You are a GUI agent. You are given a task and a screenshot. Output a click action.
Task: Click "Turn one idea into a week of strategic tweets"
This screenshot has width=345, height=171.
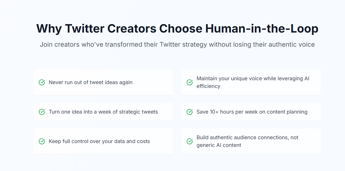(103, 112)
